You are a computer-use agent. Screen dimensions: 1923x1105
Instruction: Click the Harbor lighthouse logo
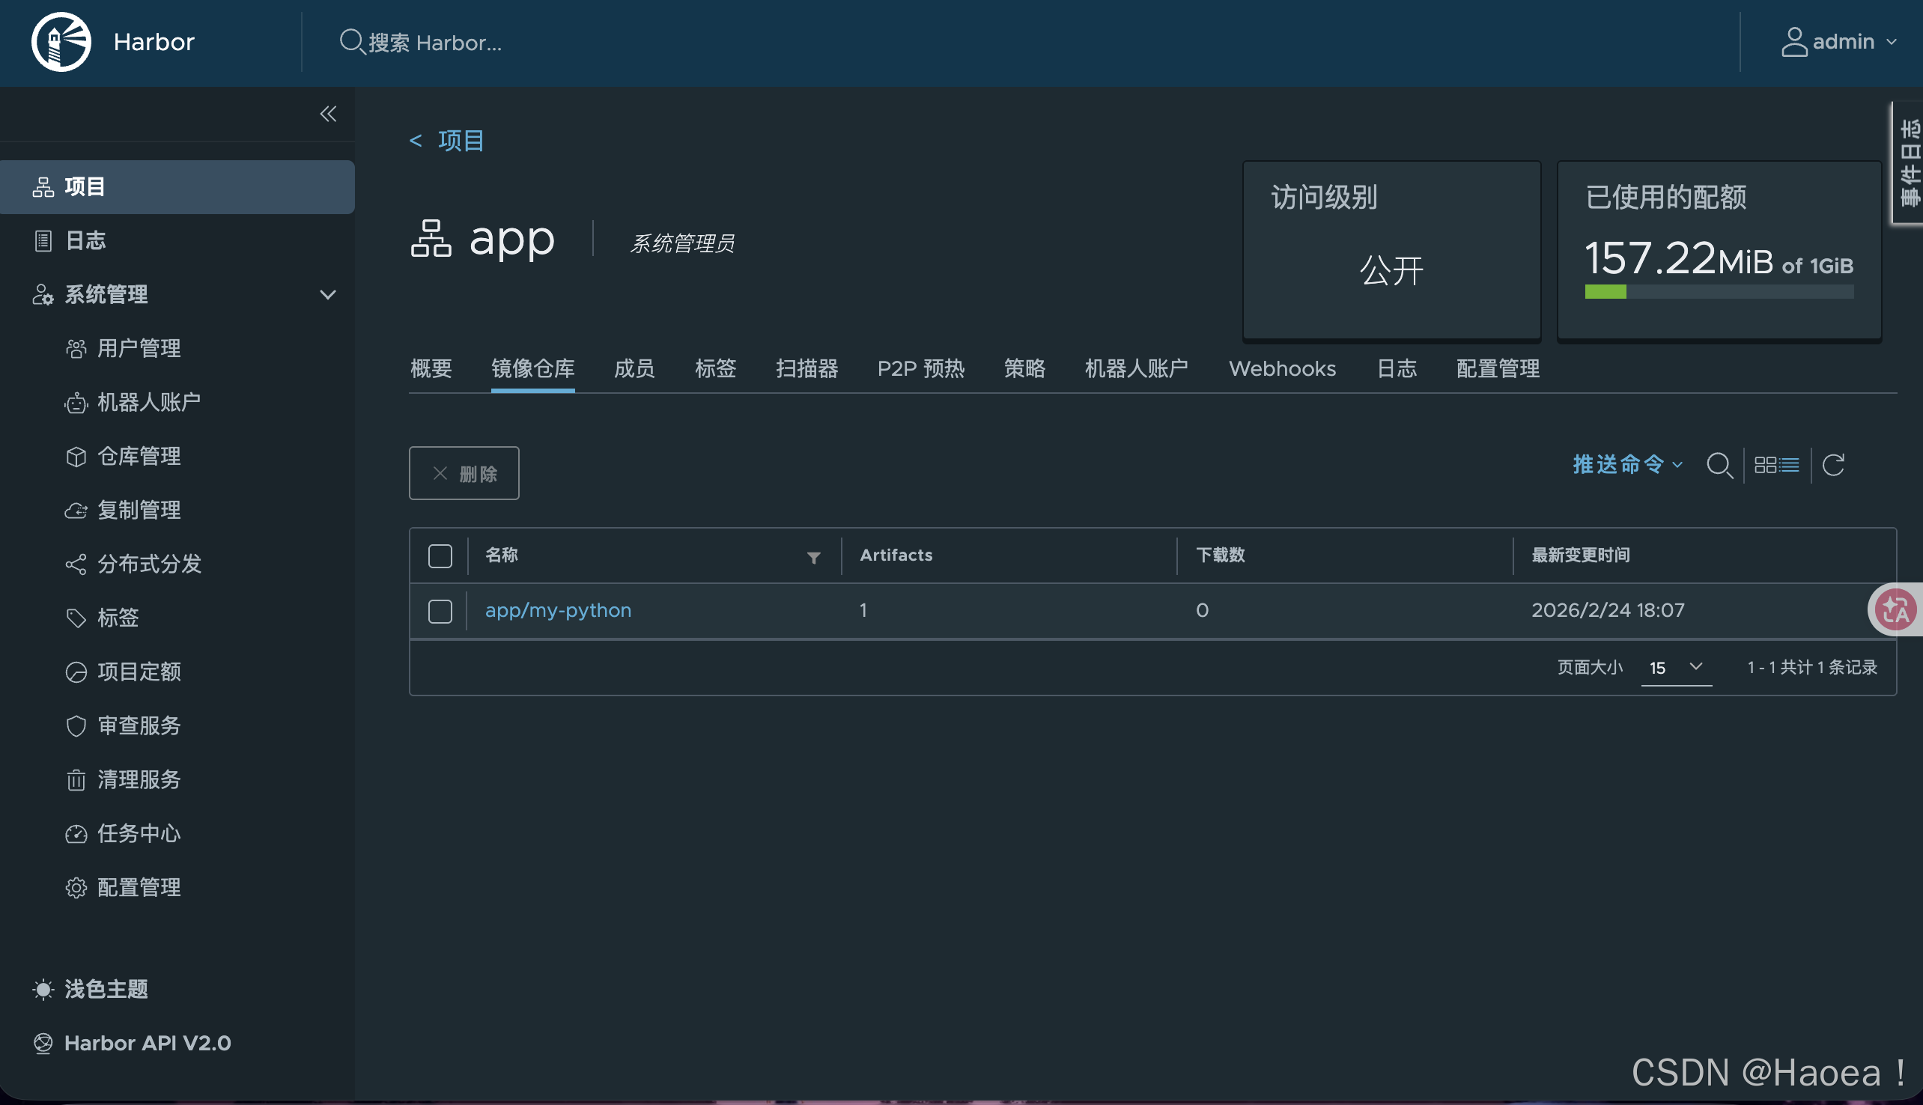coord(61,42)
